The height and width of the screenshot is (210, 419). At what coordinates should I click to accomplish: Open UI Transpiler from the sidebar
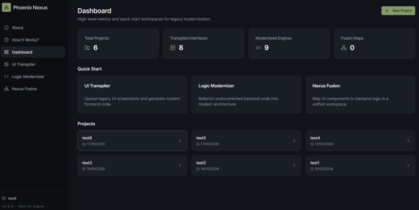[33, 64]
